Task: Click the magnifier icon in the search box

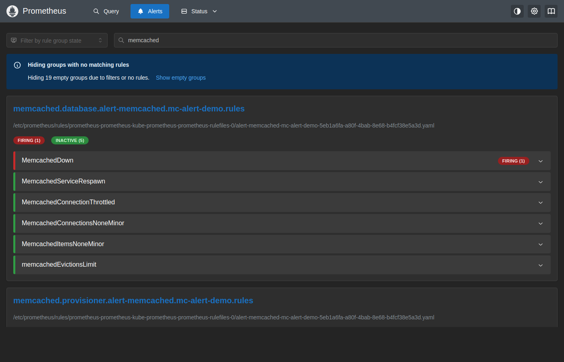Action: (121, 40)
